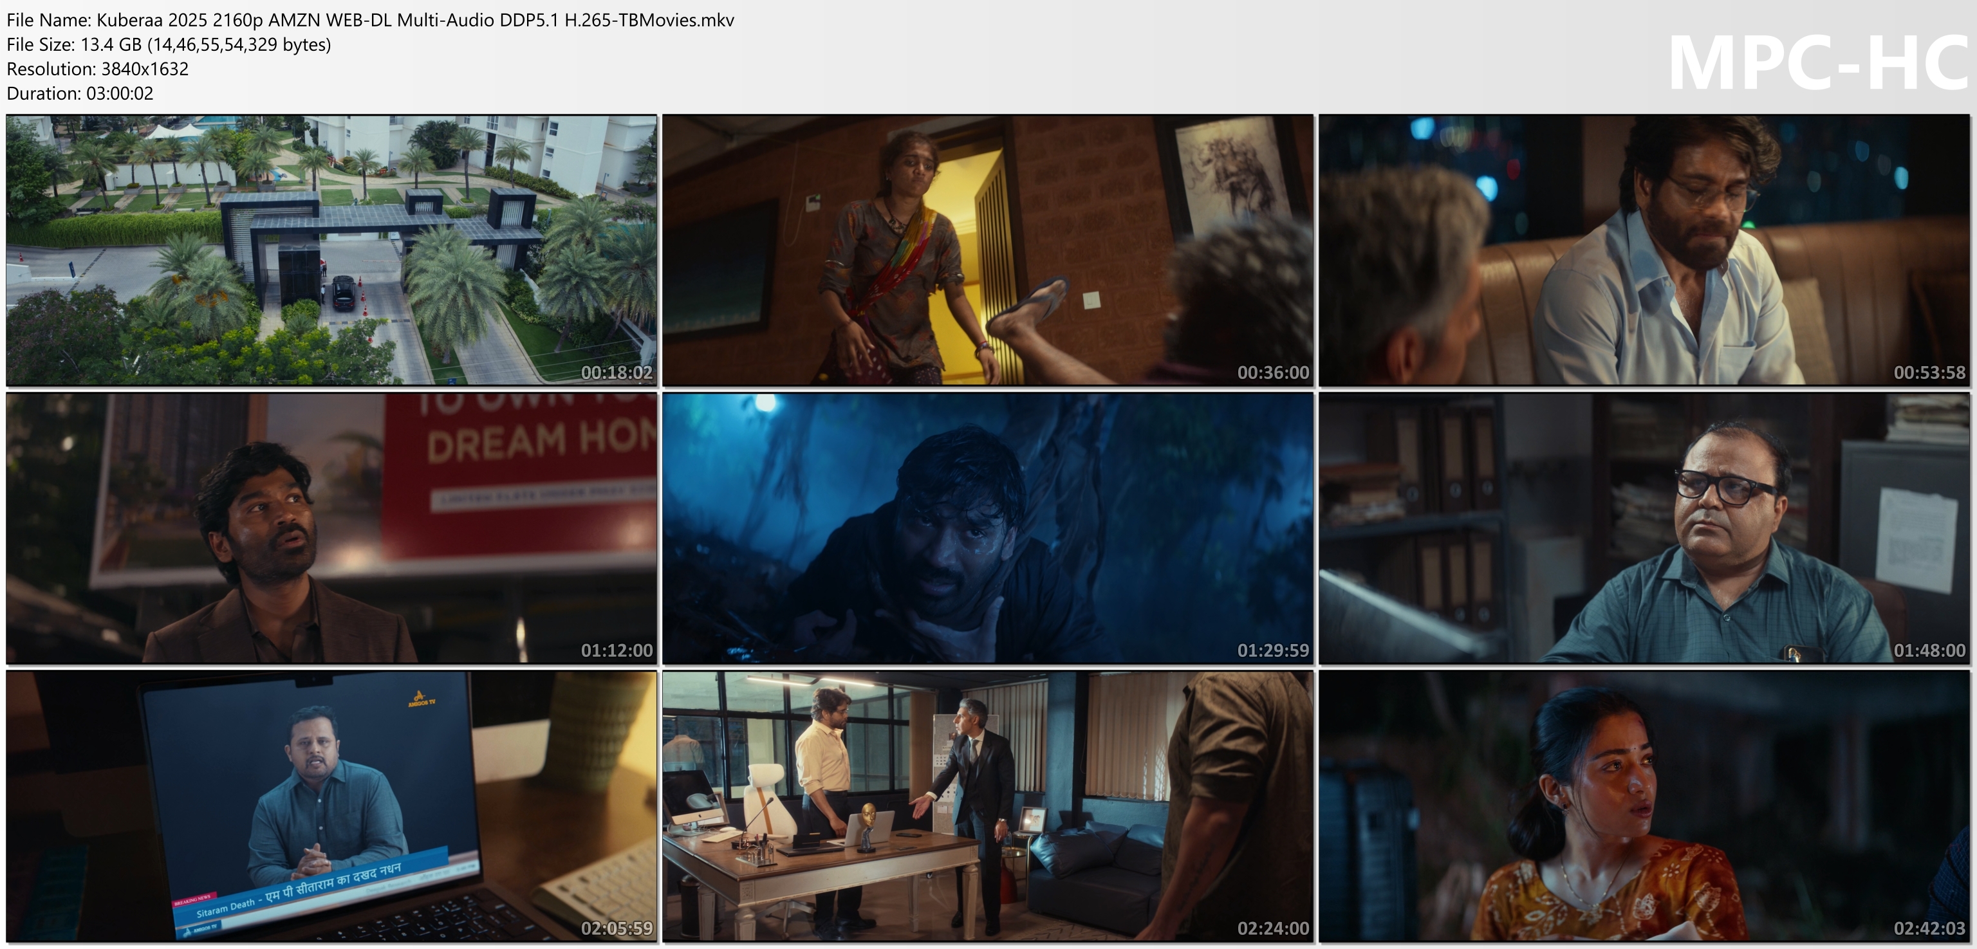Screen dimensions: 1977x949
Task: Click the timestamp 00:53:58
Action: coord(1929,373)
